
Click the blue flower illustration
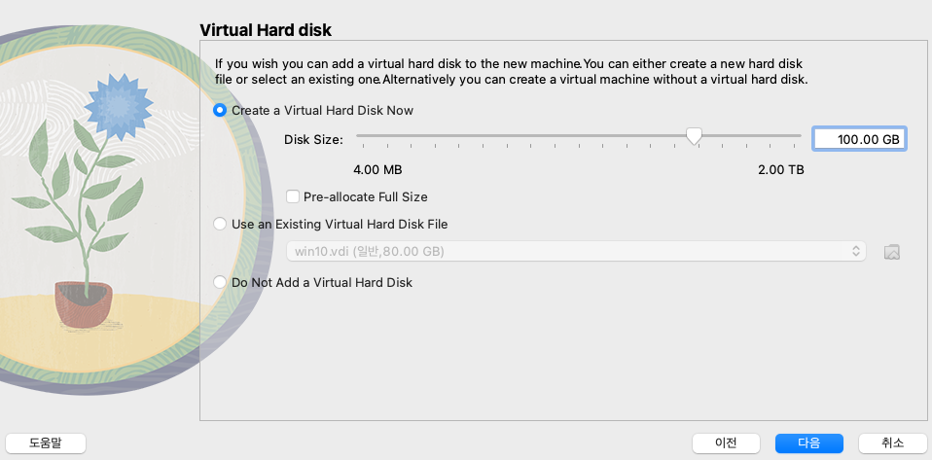point(119,107)
